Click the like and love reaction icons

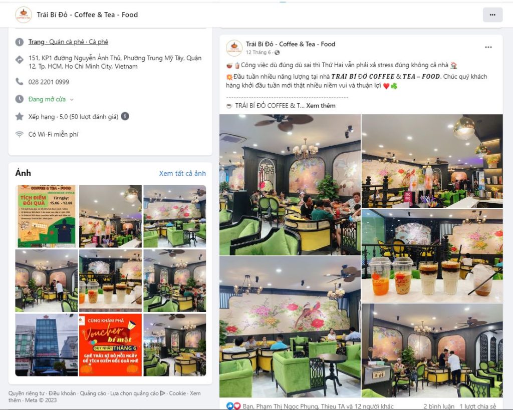coord(233,406)
